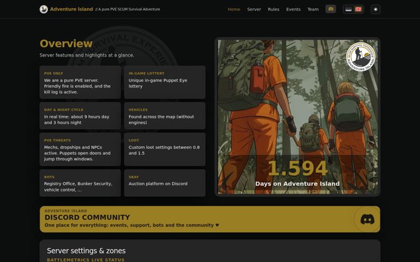Toggle light/dark theme sun button
This screenshot has height=262, width=420.
tap(376, 9)
